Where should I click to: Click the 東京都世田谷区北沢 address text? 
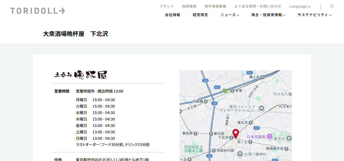tap(112, 159)
